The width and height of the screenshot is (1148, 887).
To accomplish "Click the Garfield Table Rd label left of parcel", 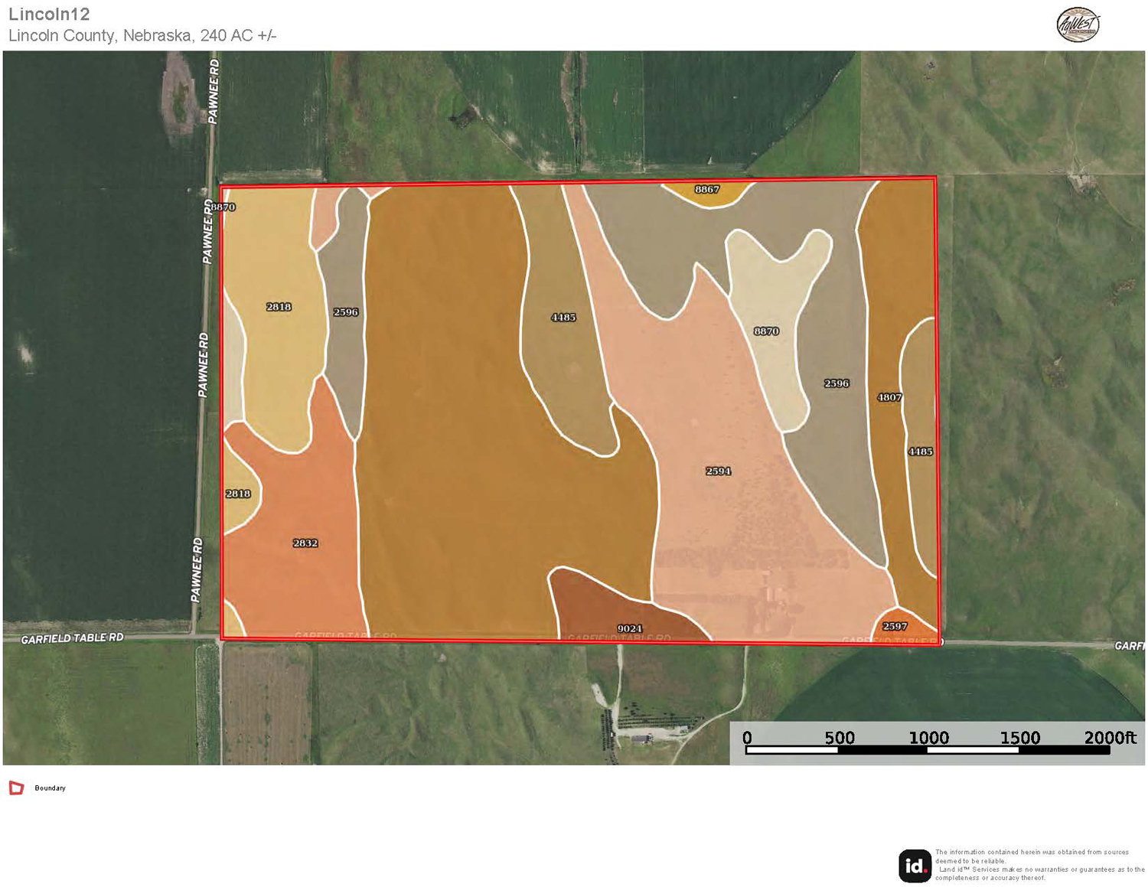I will point(72,638).
